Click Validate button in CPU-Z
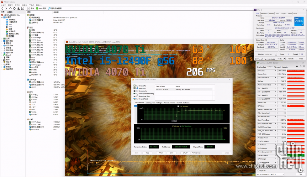Image resolution: width=307 pixels, height=177 pixels. [x=291, y=59]
